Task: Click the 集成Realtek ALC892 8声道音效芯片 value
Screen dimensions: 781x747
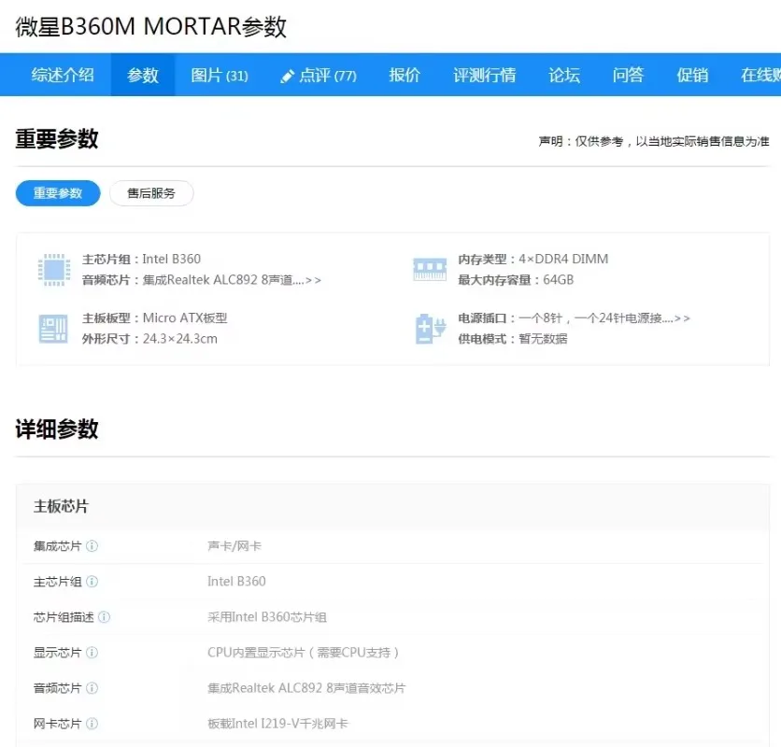Action: 306,688
